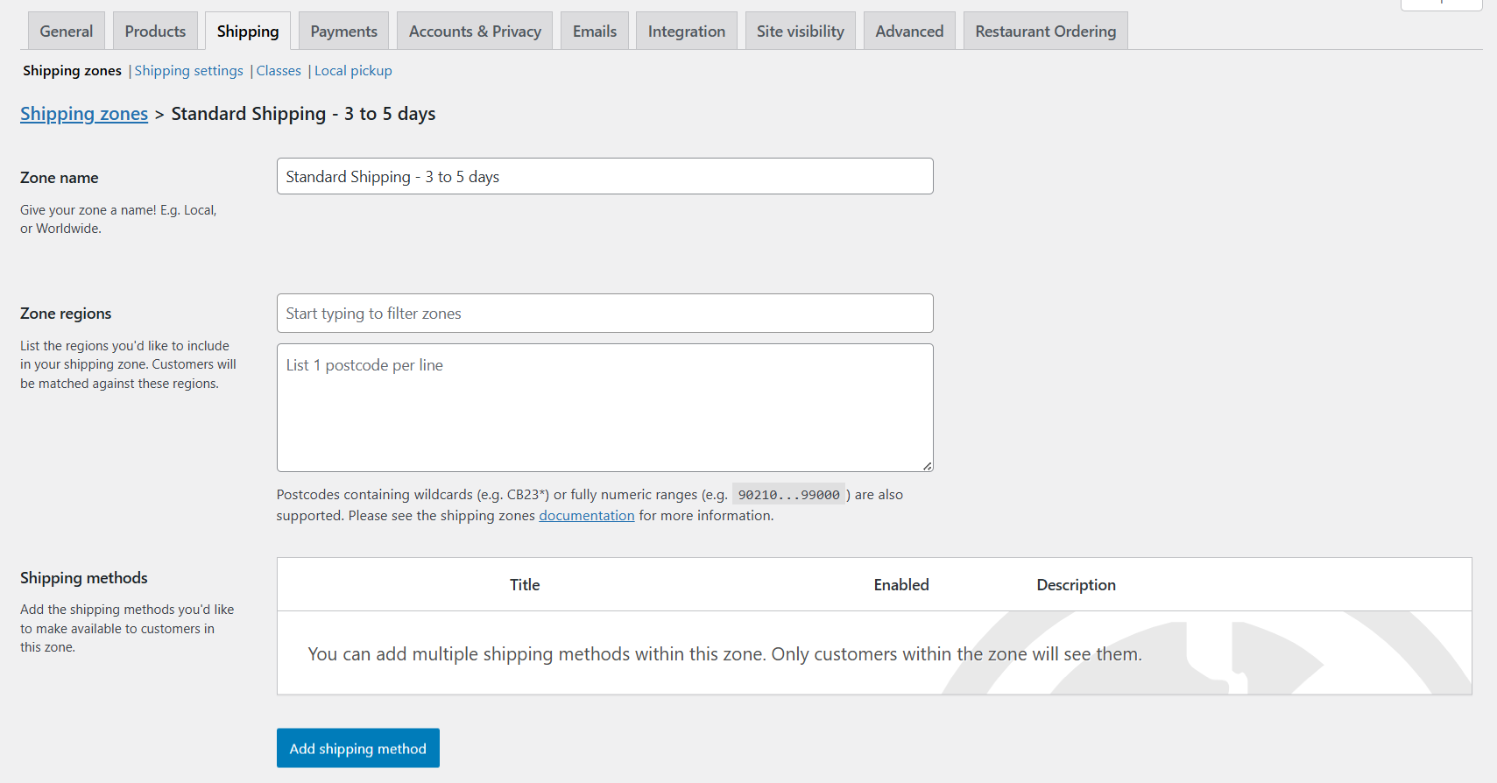The height and width of the screenshot is (783, 1497).
Task: Open the Payments tab
Action: 343,31
